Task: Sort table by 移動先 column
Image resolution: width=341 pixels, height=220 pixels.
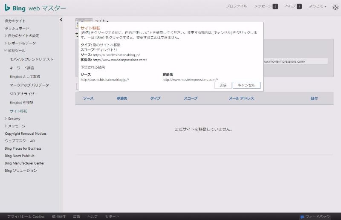Action: [122, 98]
